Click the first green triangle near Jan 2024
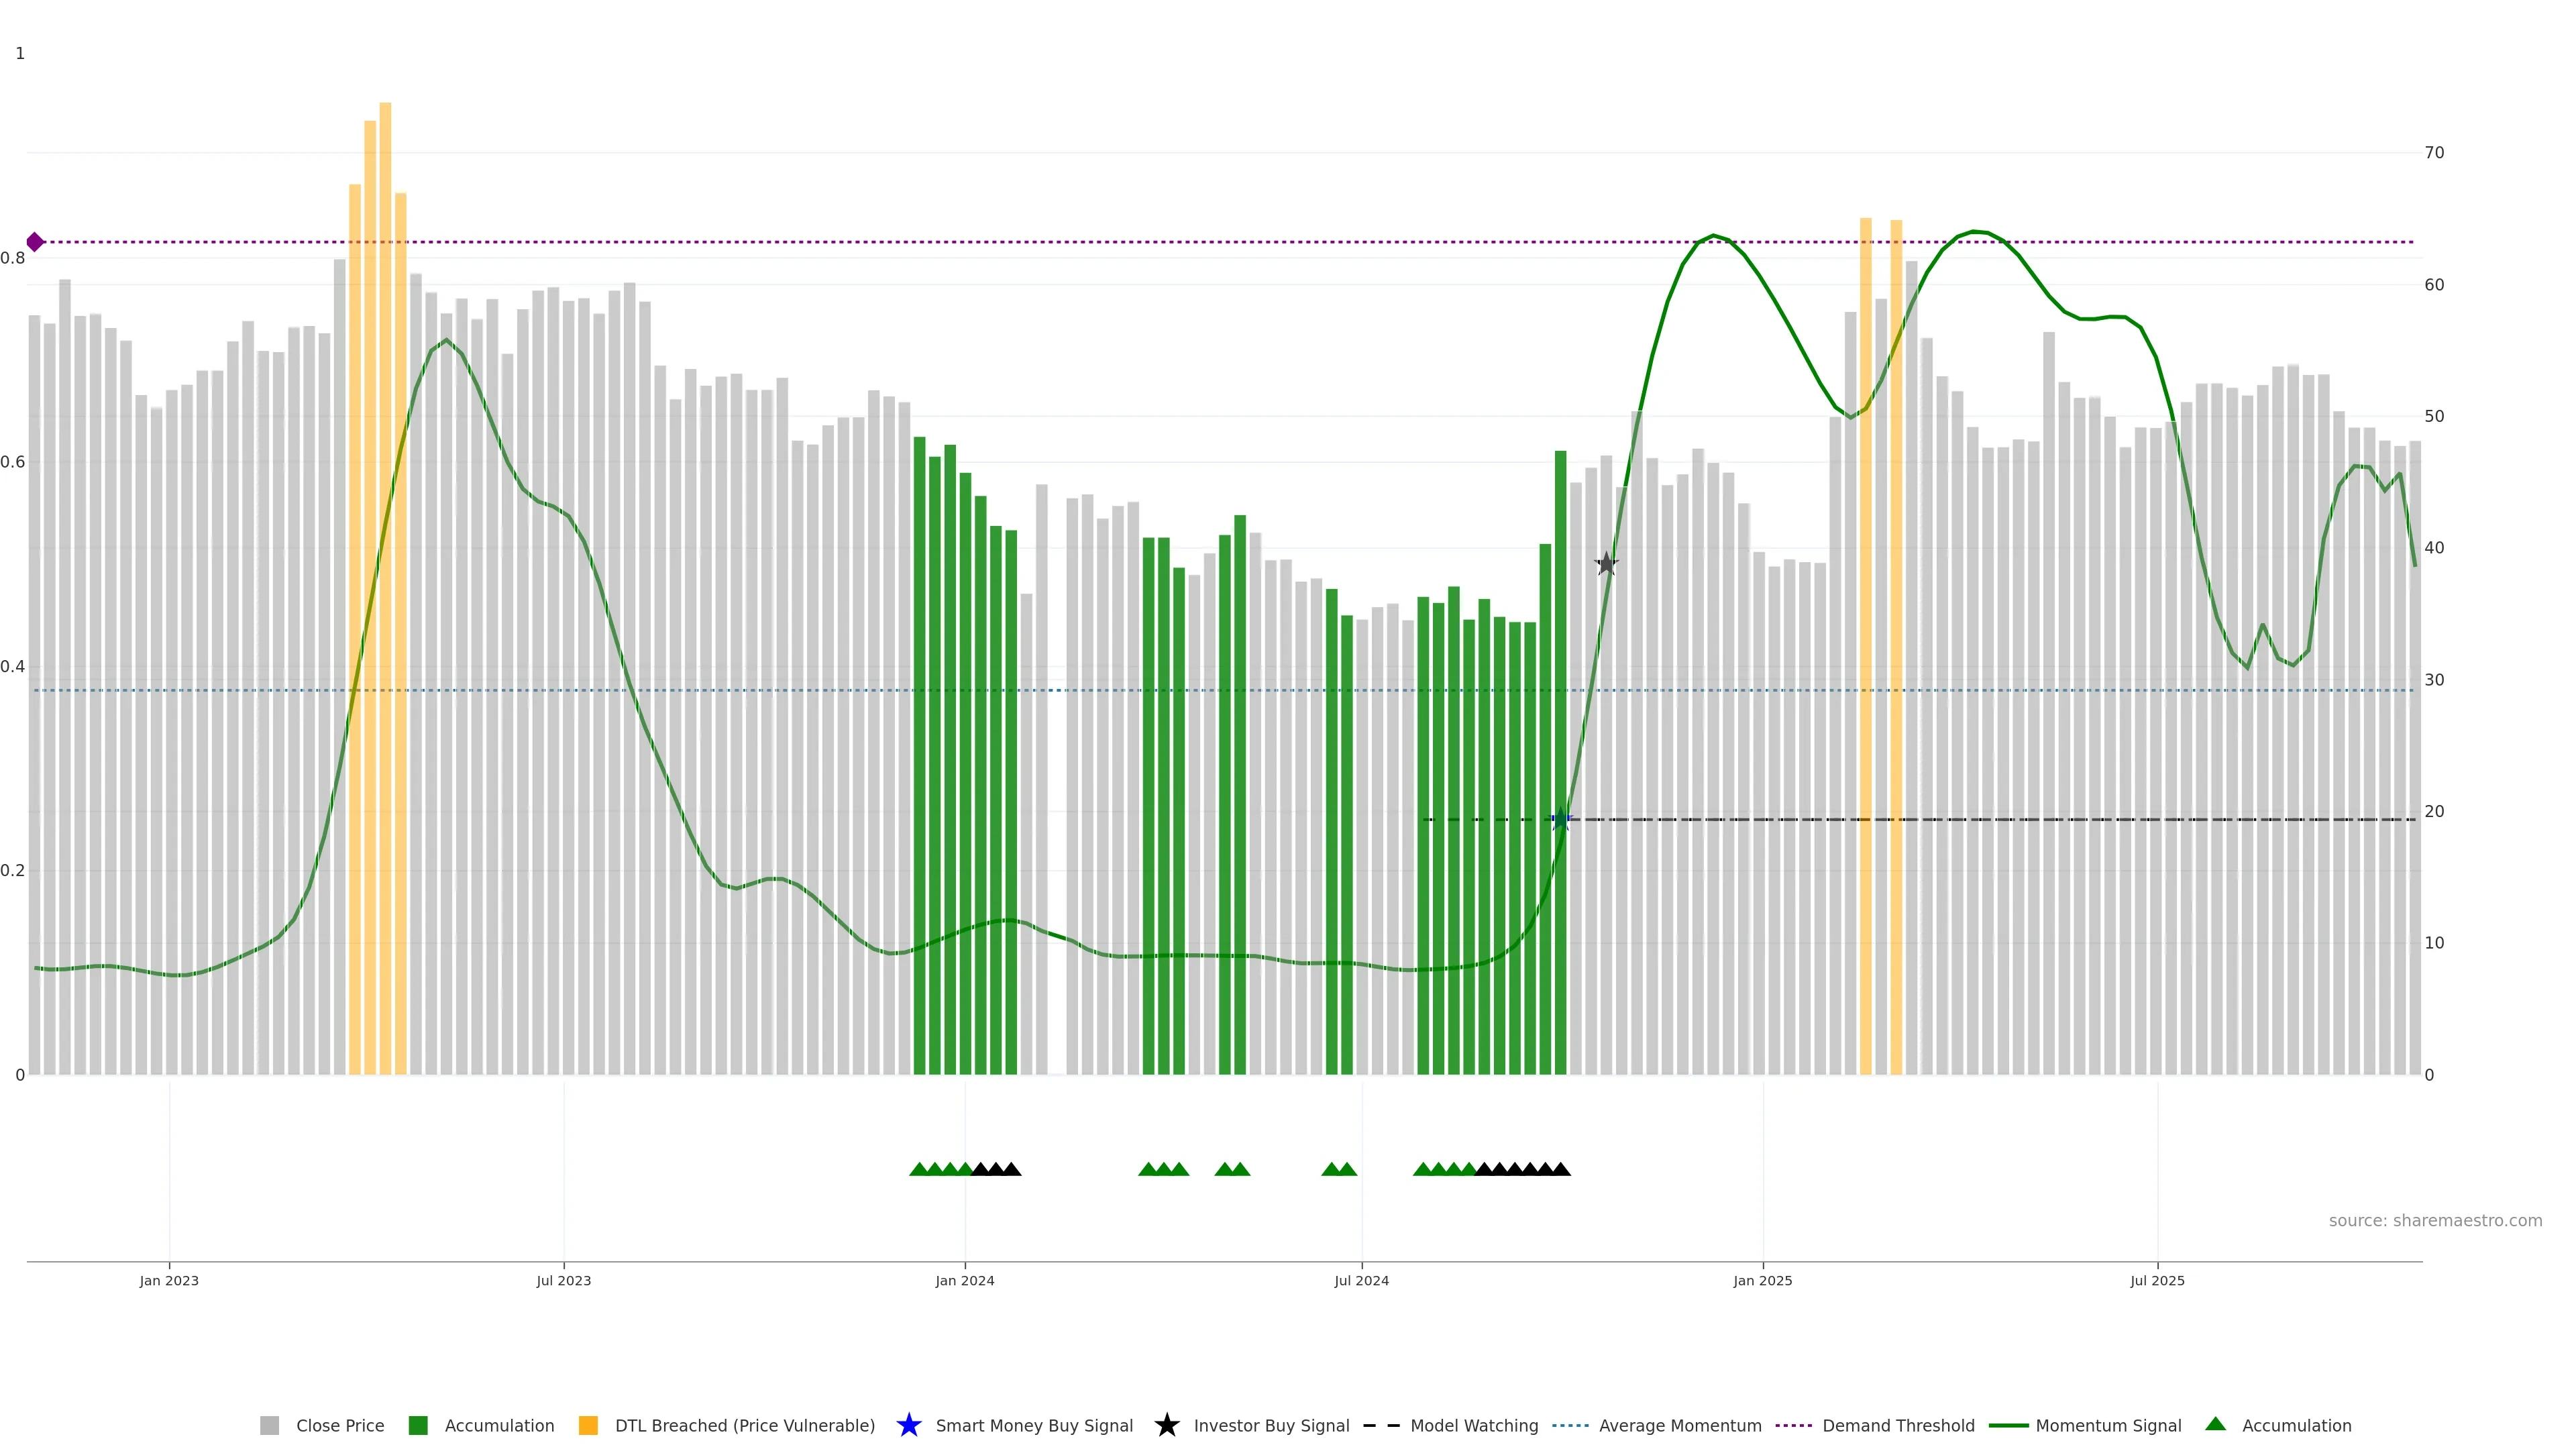2576x1449 pixels. (x=919, y=1169)
